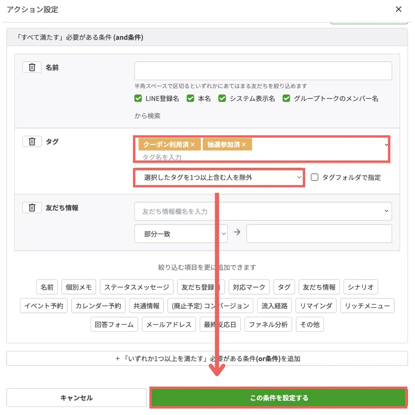Close the アクション設定 dialog
Image resolution: width=415 pixels, height=415 pixels.
(x=398, y=9)
